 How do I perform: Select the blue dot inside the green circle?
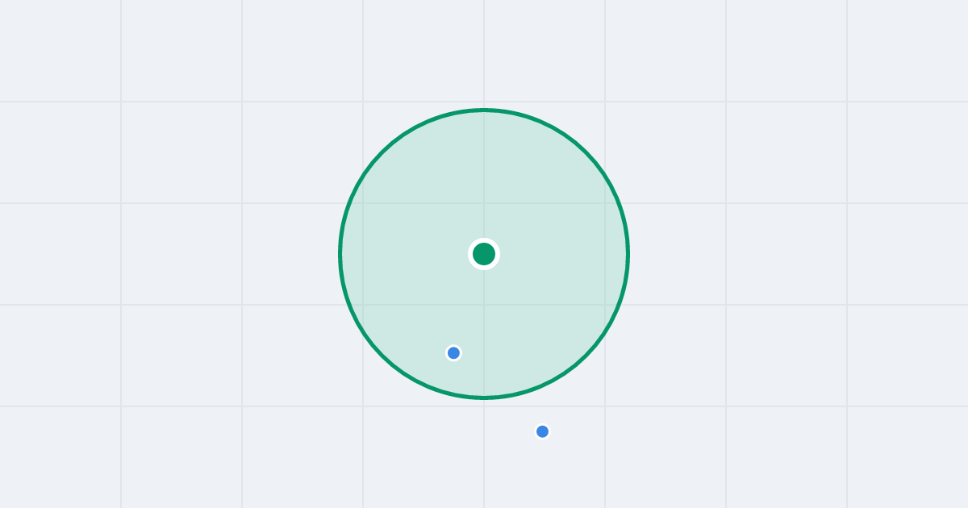[453, 352]
